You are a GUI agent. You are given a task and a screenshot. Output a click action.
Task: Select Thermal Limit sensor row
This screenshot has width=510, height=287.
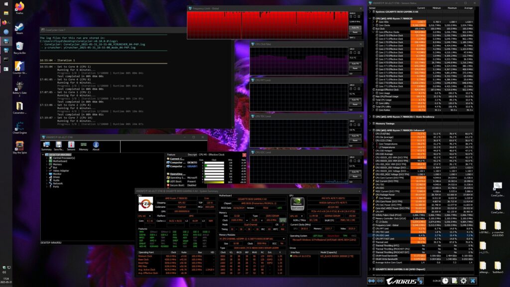click(423, 242)
